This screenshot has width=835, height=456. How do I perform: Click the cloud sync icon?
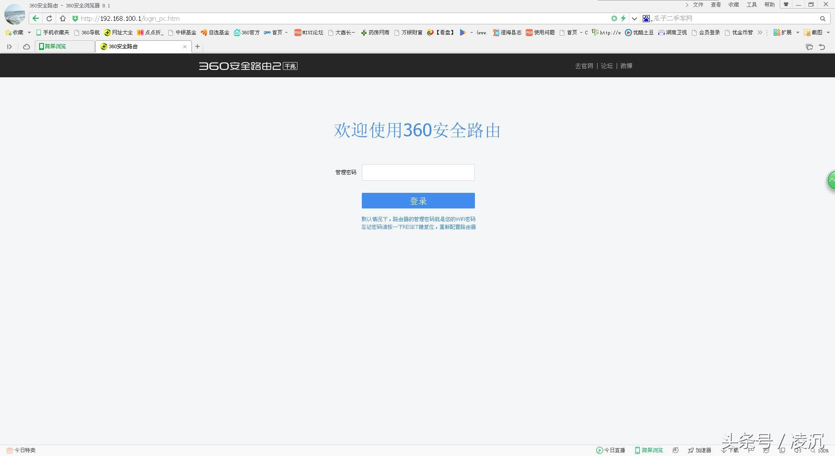(x=27, y=46)
